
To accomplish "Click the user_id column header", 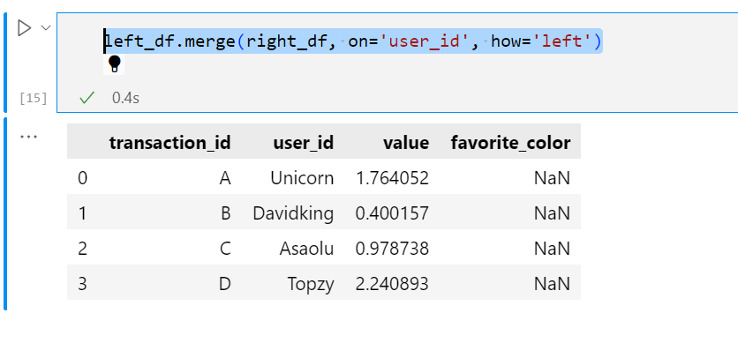I will (x=303, y=142).
